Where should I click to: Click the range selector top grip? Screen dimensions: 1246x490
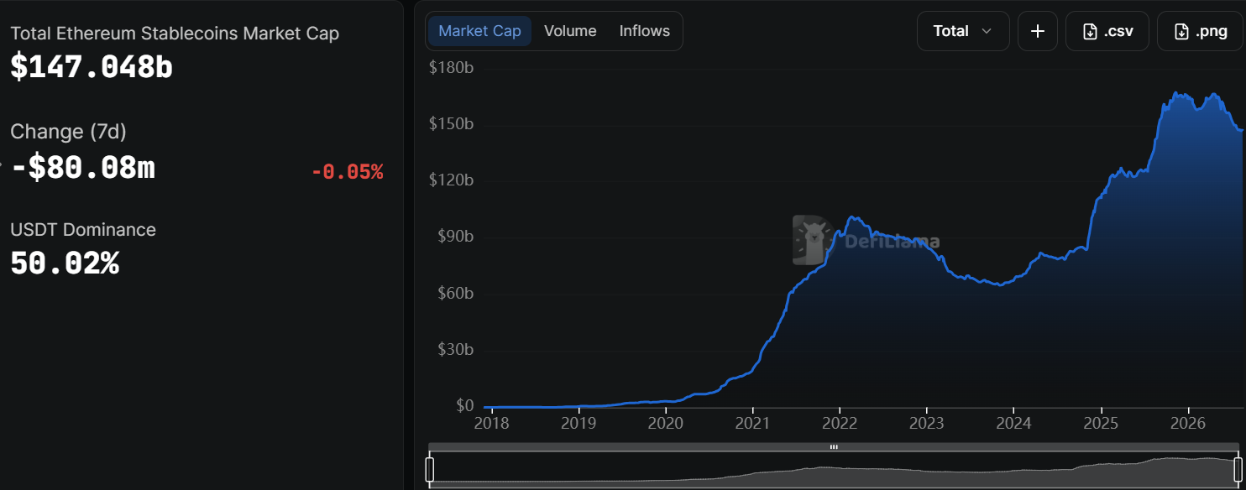click(834, 447)
